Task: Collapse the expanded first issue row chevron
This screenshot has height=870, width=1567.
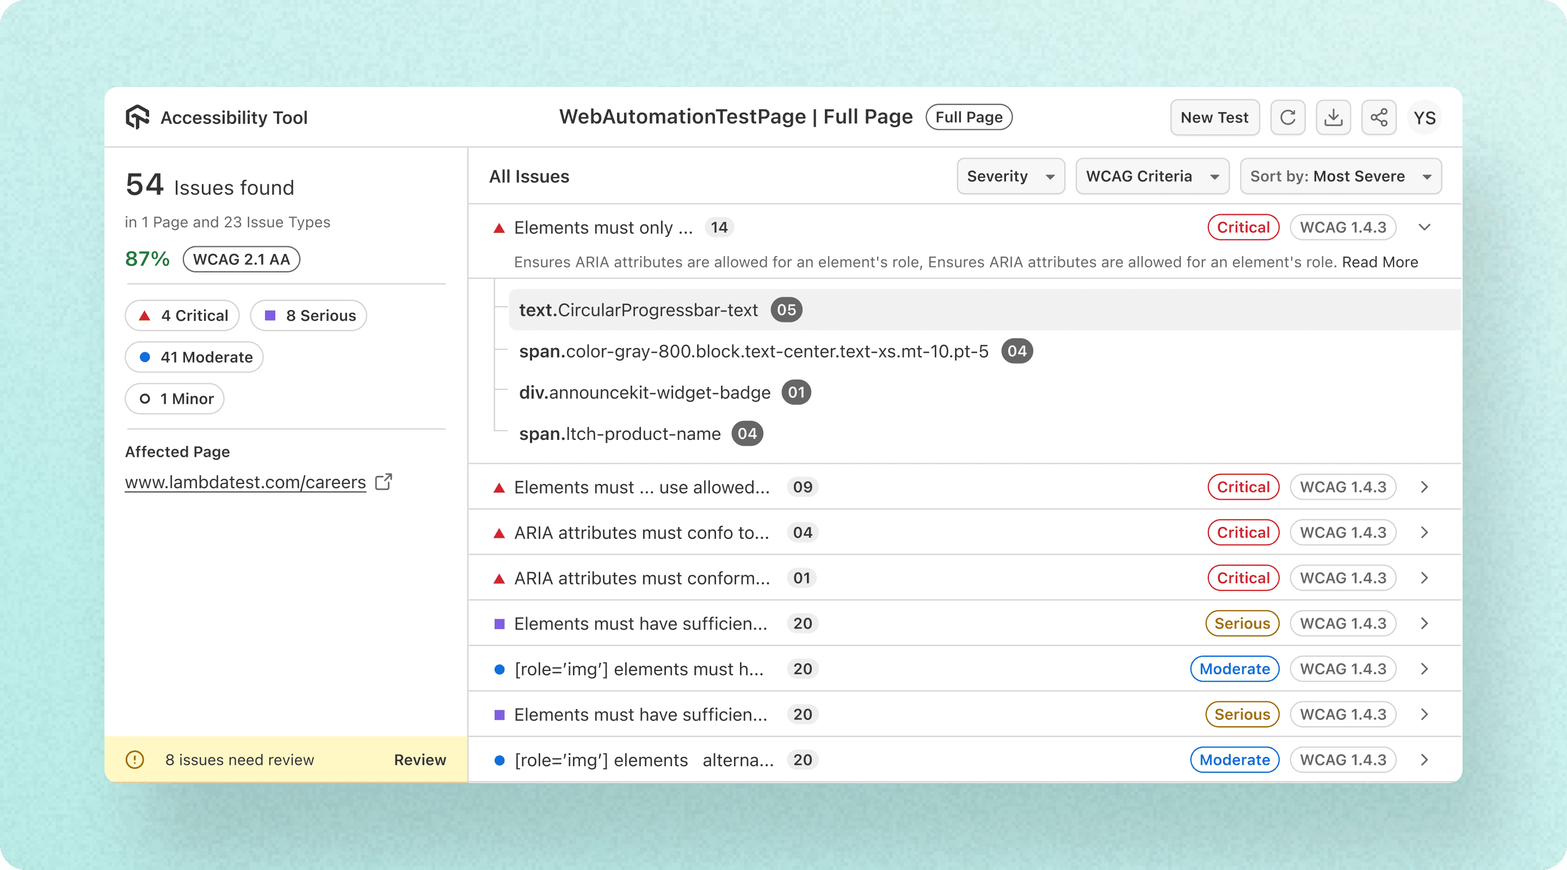Action: 1424,227
